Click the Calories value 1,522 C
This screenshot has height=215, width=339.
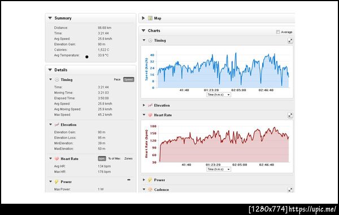(103, 50)
